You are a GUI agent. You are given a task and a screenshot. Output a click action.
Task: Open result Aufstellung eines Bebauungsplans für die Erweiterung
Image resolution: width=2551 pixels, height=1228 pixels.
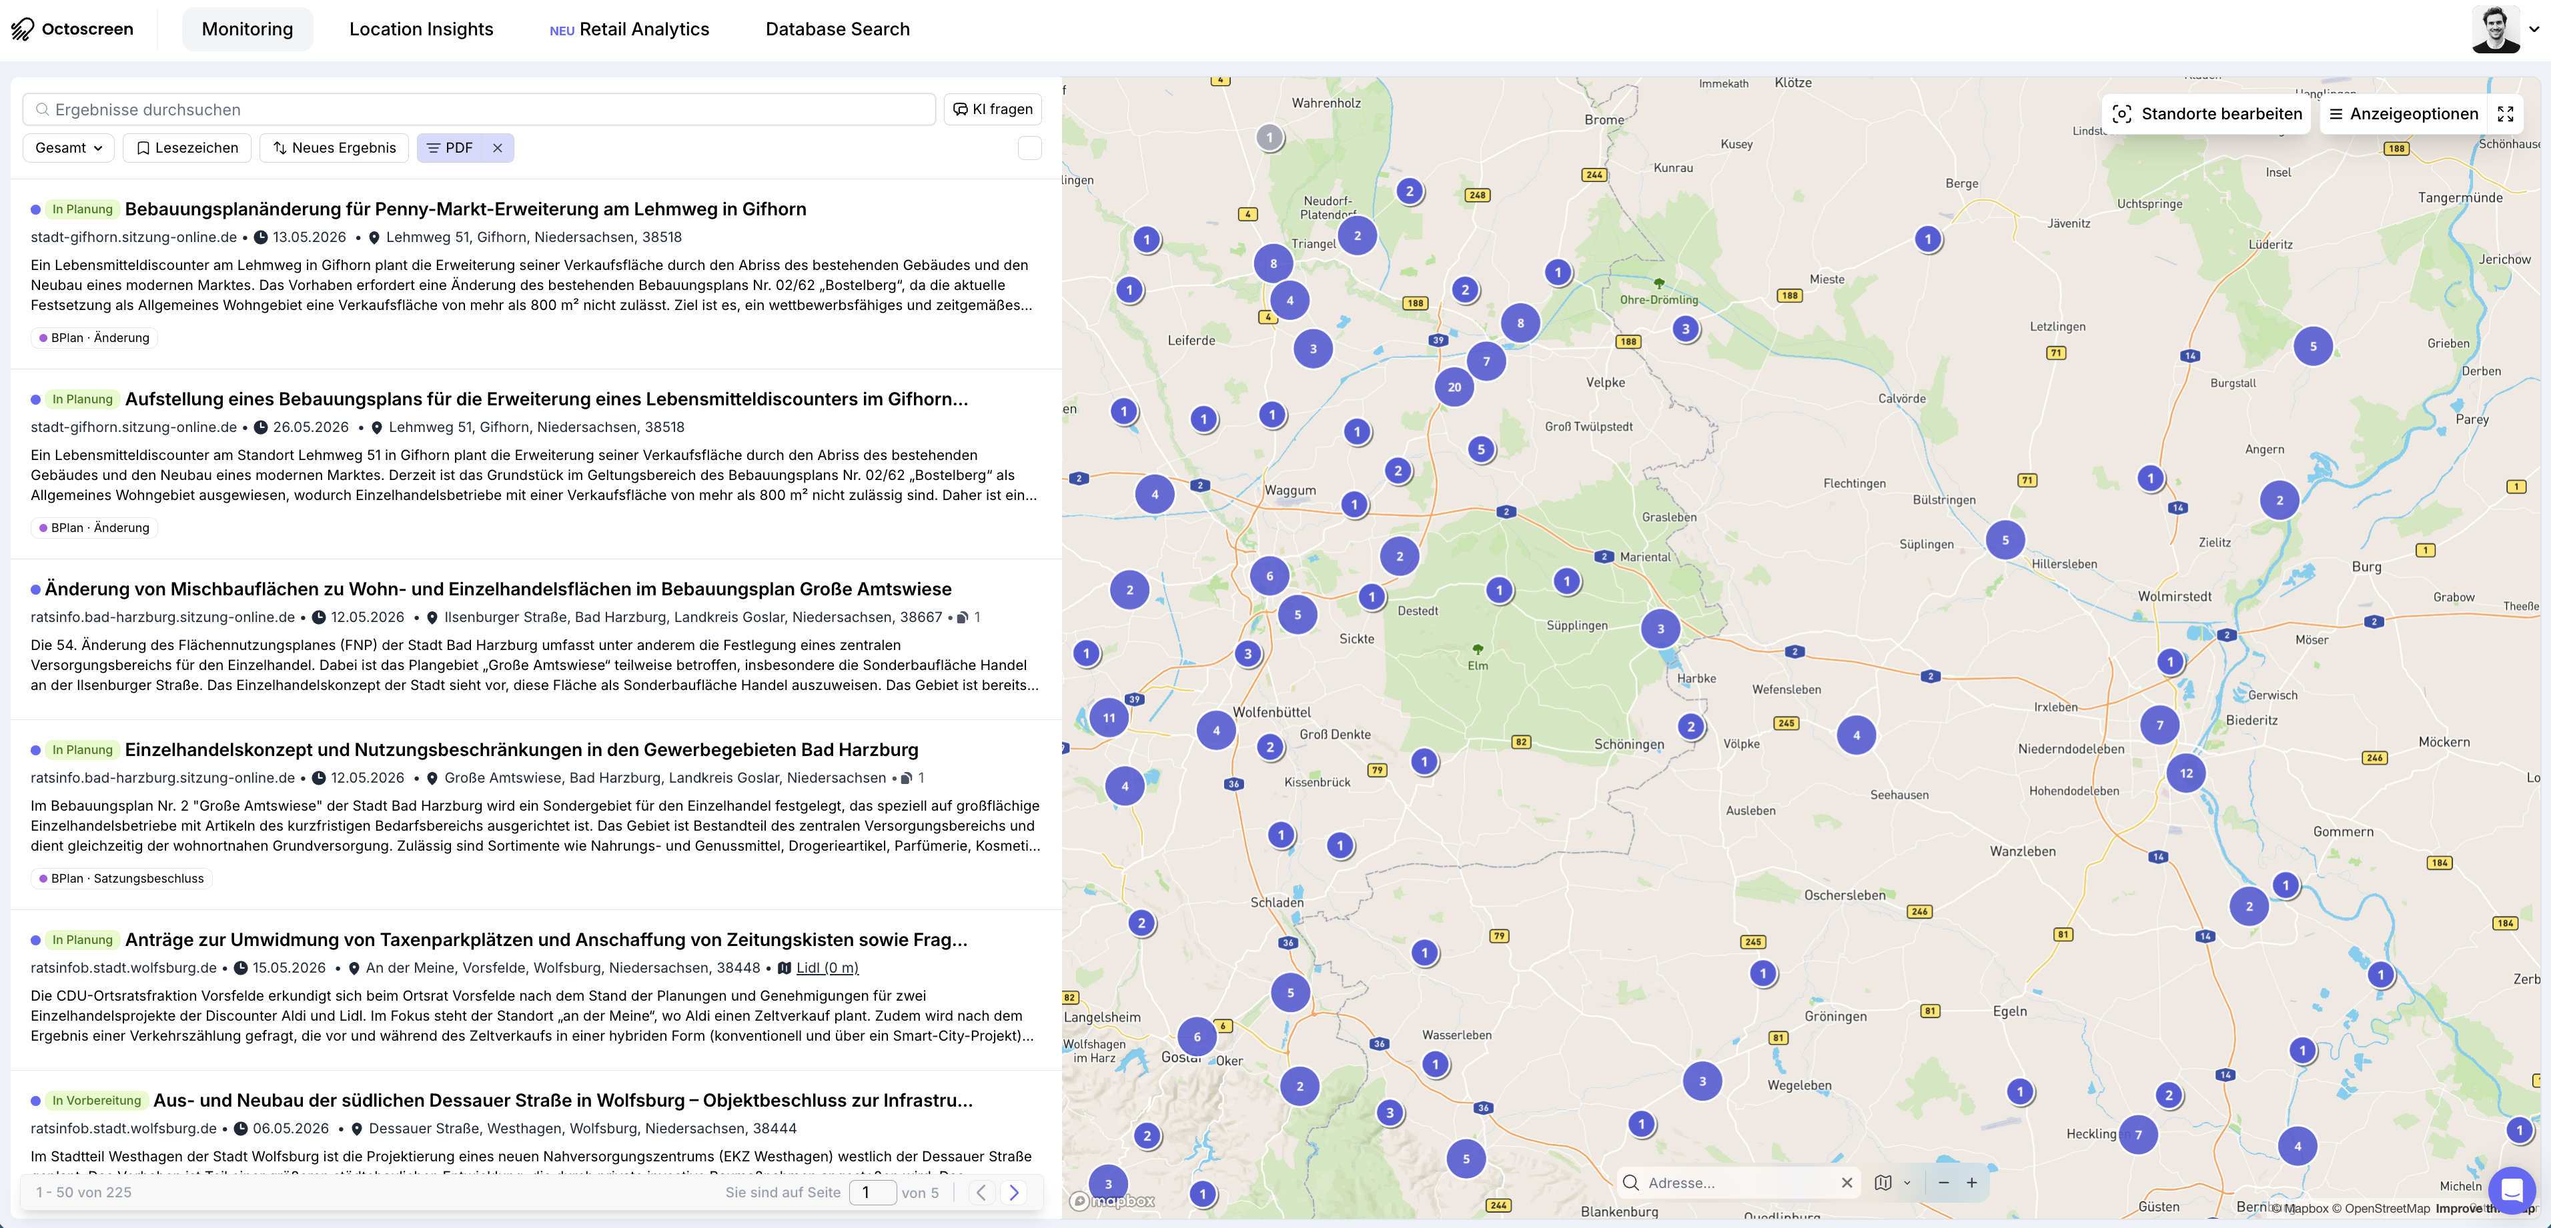546,399
